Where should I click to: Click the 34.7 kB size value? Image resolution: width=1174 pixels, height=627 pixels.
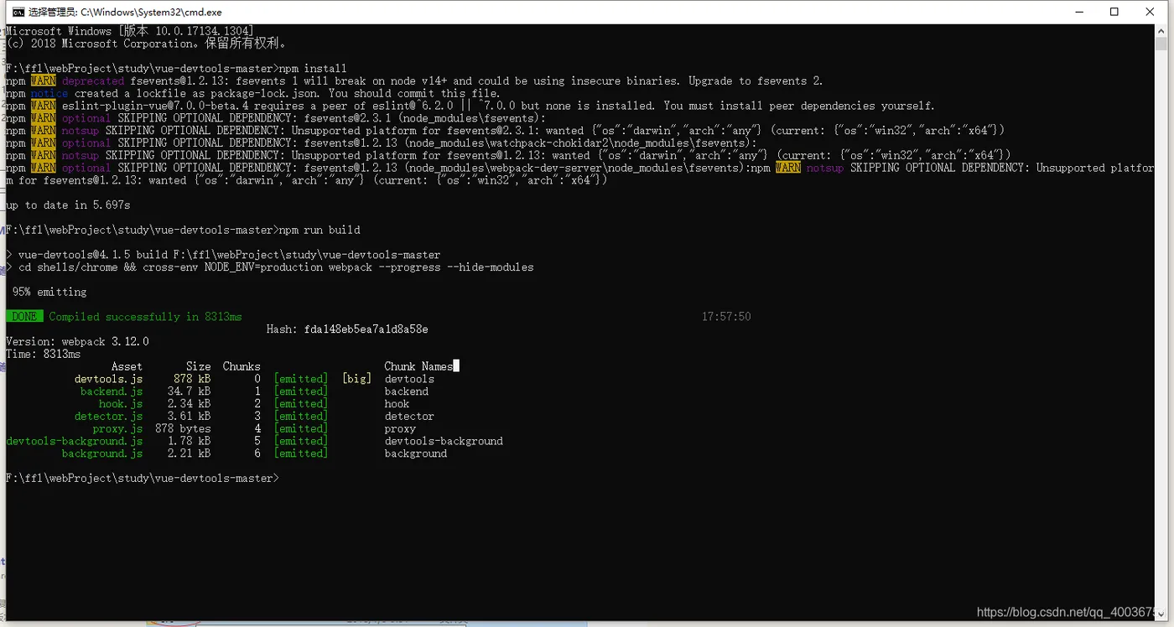(189, 391)
